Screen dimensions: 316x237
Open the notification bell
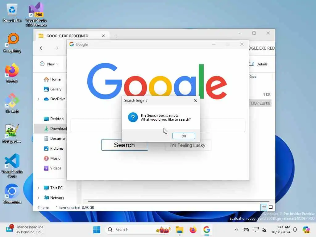[x=295, y=230]
